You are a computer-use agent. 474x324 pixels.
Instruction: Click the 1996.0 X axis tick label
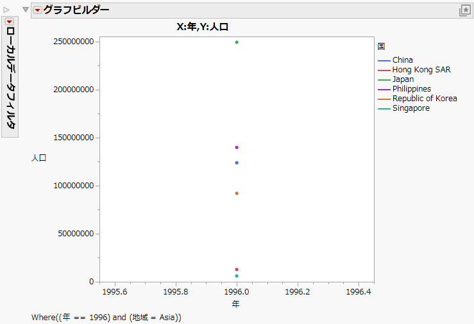[237, 292]
